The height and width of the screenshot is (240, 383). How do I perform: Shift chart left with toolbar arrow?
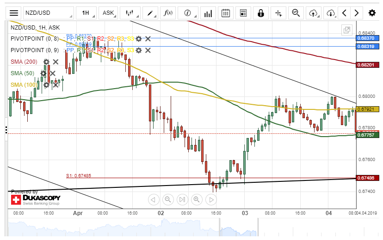pos(344,13)
